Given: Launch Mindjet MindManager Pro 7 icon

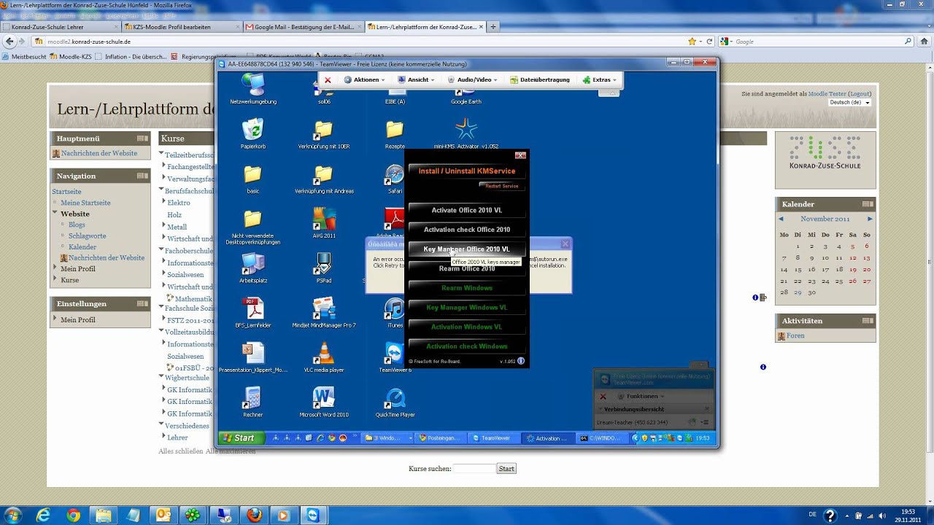Looking at the screenshot, I should (324, 308).
